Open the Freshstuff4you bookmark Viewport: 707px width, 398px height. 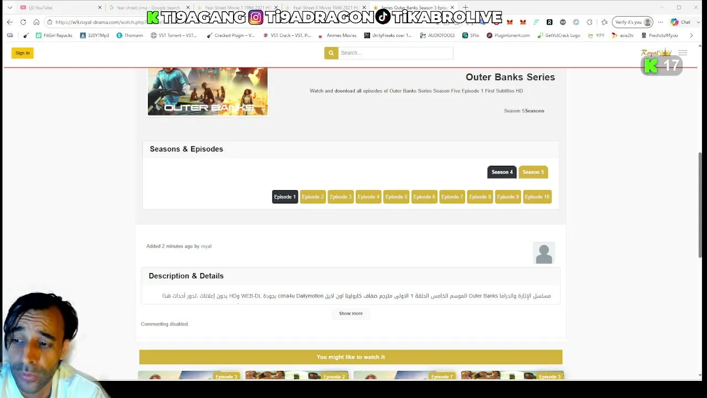point(659,35)
